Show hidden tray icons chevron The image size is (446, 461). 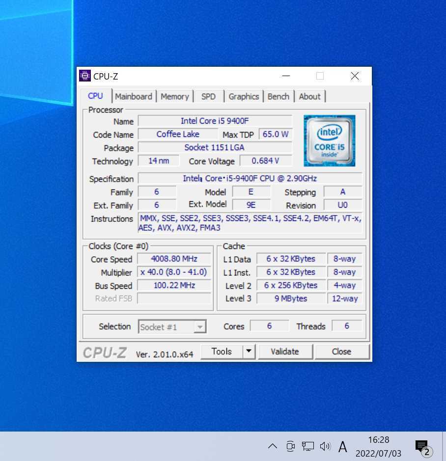click(273, 446)
